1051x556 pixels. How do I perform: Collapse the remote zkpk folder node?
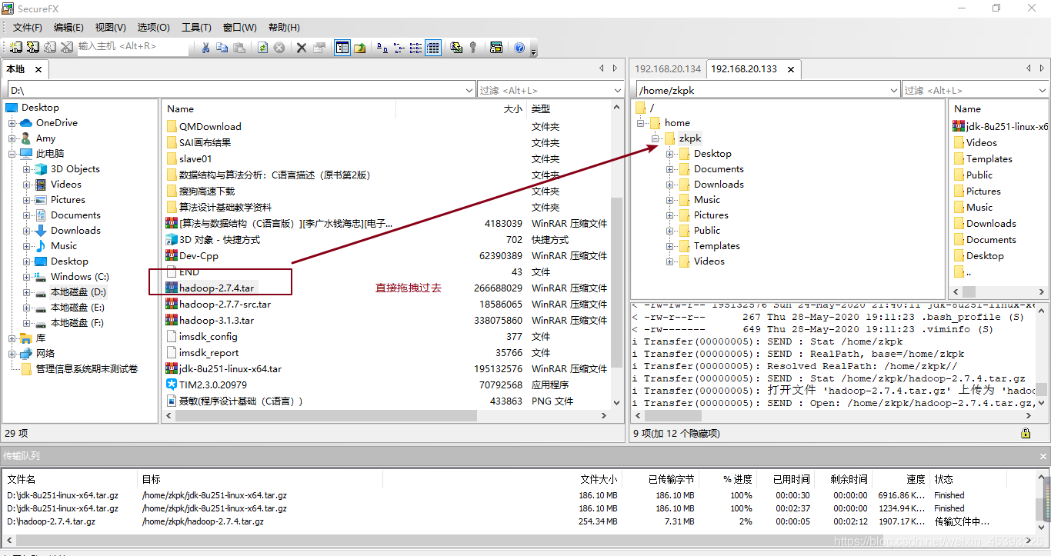[655, 138]
